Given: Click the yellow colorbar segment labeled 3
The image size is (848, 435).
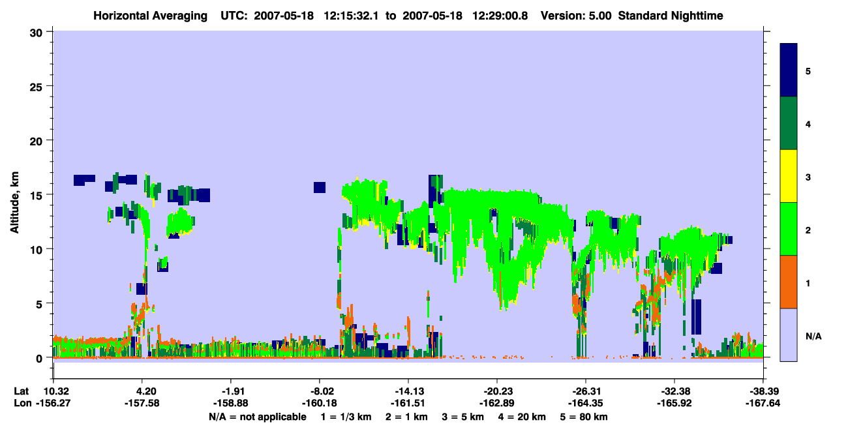Looking at the screenshot, I should pos(789,176).
